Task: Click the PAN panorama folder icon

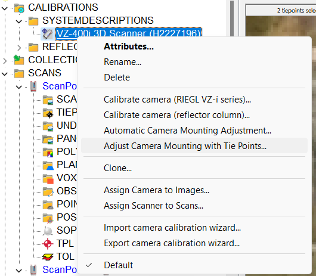Action: point(48,139)
